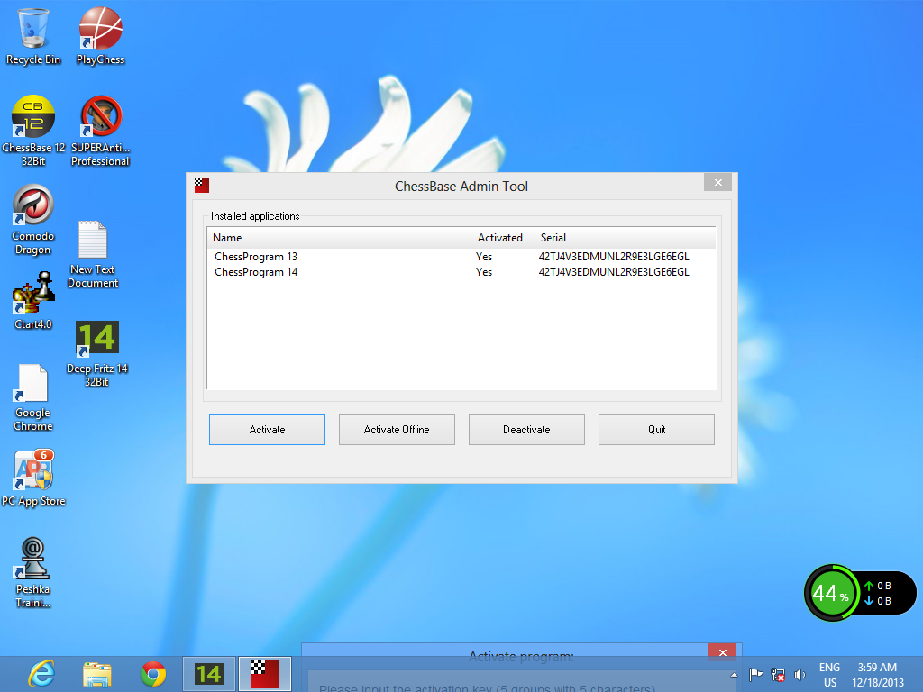The image size is (923, 692).
Task: Click the Yes status for ChessProgram 13
Action: [484, 257]
